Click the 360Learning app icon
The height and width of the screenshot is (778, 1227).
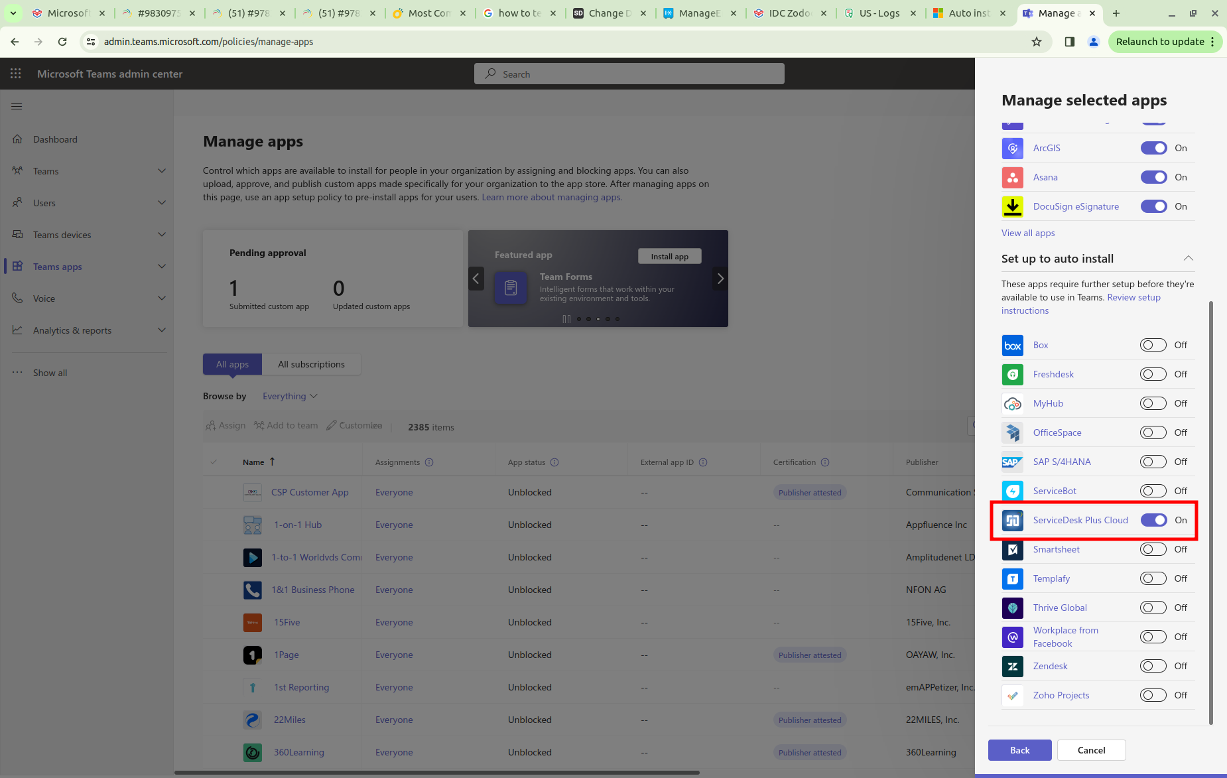click(252, 752)
